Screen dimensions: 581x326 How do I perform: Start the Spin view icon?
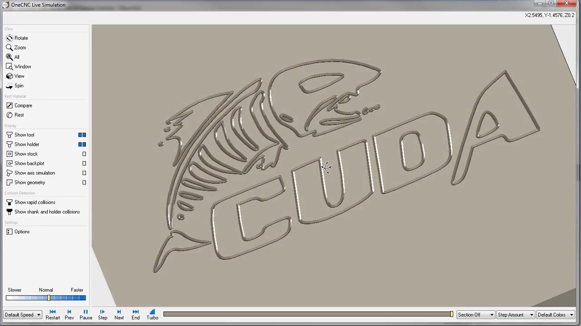(9, 86)
